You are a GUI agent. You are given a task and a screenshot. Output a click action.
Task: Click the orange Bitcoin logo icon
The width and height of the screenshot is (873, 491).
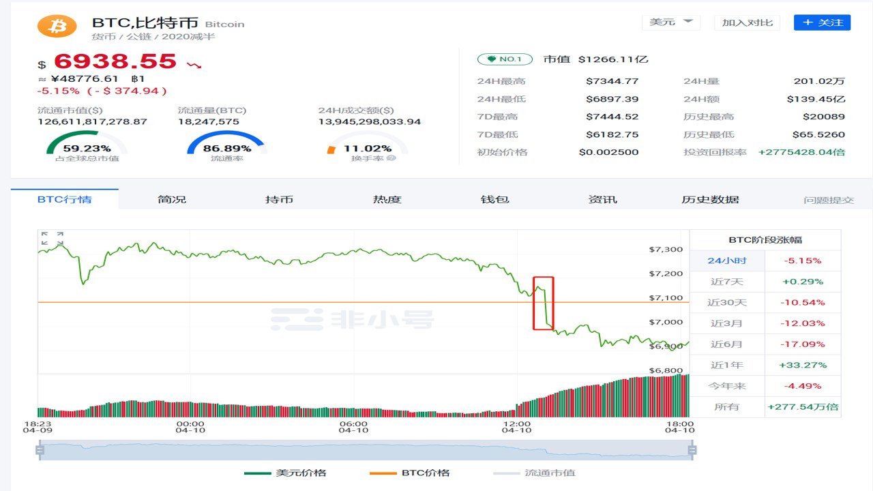57,25
